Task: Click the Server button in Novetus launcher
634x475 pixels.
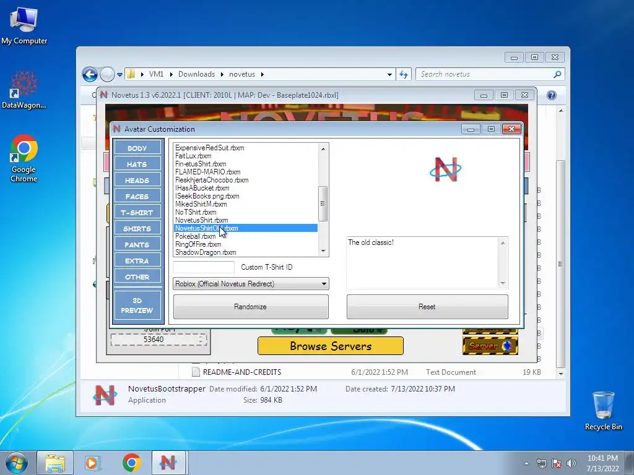Action: [490, 346]
